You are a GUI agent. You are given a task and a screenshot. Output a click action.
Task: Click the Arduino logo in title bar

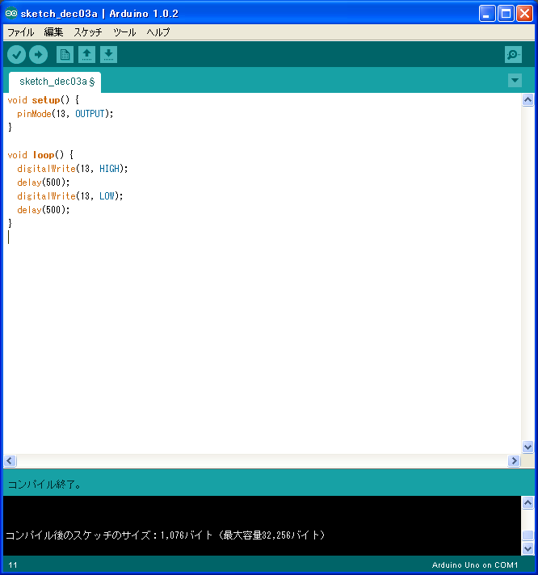(x=11, y=14)
